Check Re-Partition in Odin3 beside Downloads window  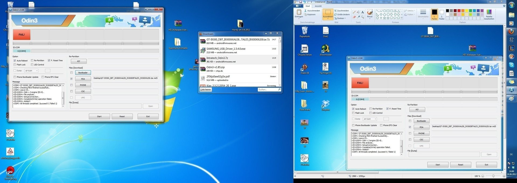[32, 61]
